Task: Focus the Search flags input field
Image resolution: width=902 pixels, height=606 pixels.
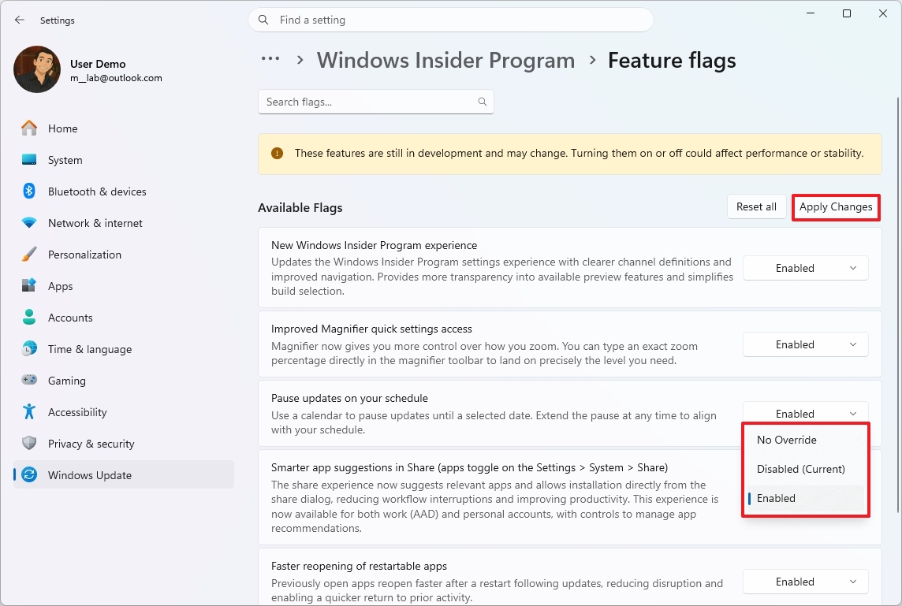Action: coord(375,102)
